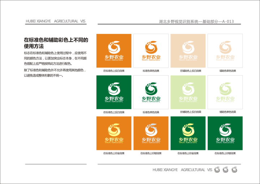This screenshot has height=184, width=260.
Task: Click the page title 湖北乡野视觉识别系统—基础部分—A-013
Action: pyautogui.click(x=196, y=21)
